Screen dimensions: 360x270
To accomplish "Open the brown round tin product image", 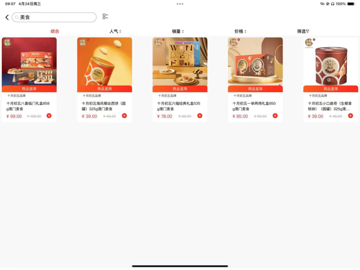I will pyautogui.click(x=331, y=62).
